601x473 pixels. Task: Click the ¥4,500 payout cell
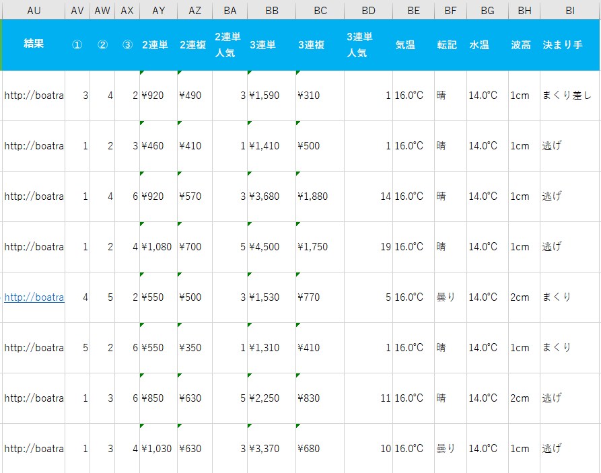(272, 247)
